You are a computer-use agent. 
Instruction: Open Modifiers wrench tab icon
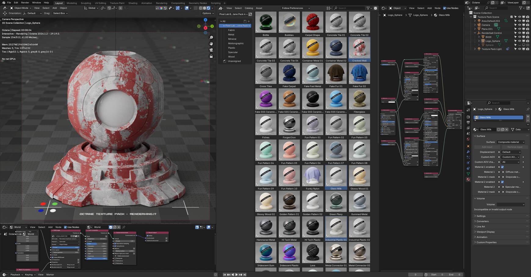pos(468,152)
